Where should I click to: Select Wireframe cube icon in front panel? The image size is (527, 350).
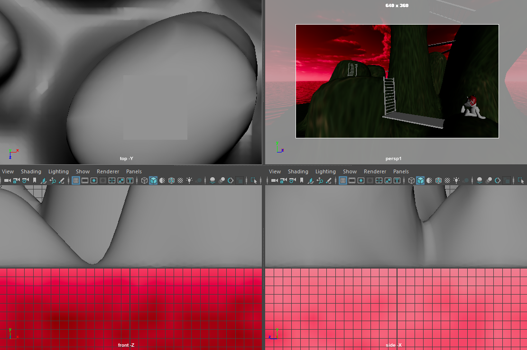click(144, 180)
